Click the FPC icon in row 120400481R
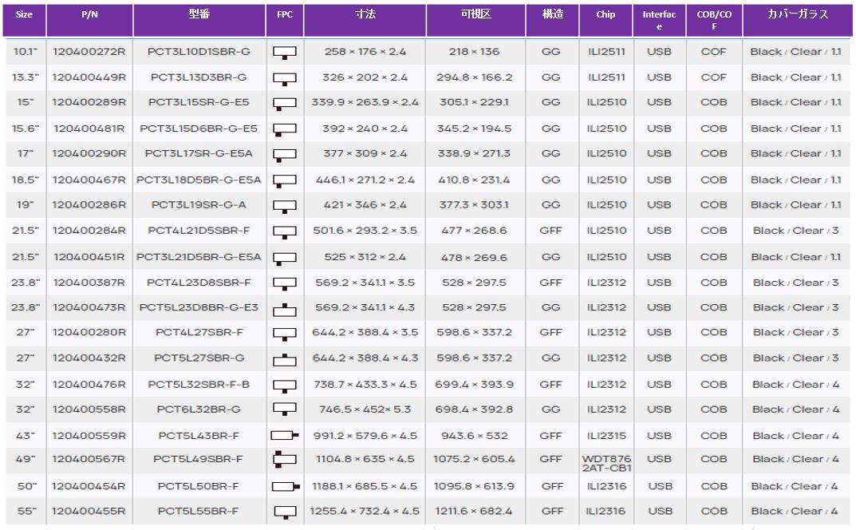 [x=285, y=130]
